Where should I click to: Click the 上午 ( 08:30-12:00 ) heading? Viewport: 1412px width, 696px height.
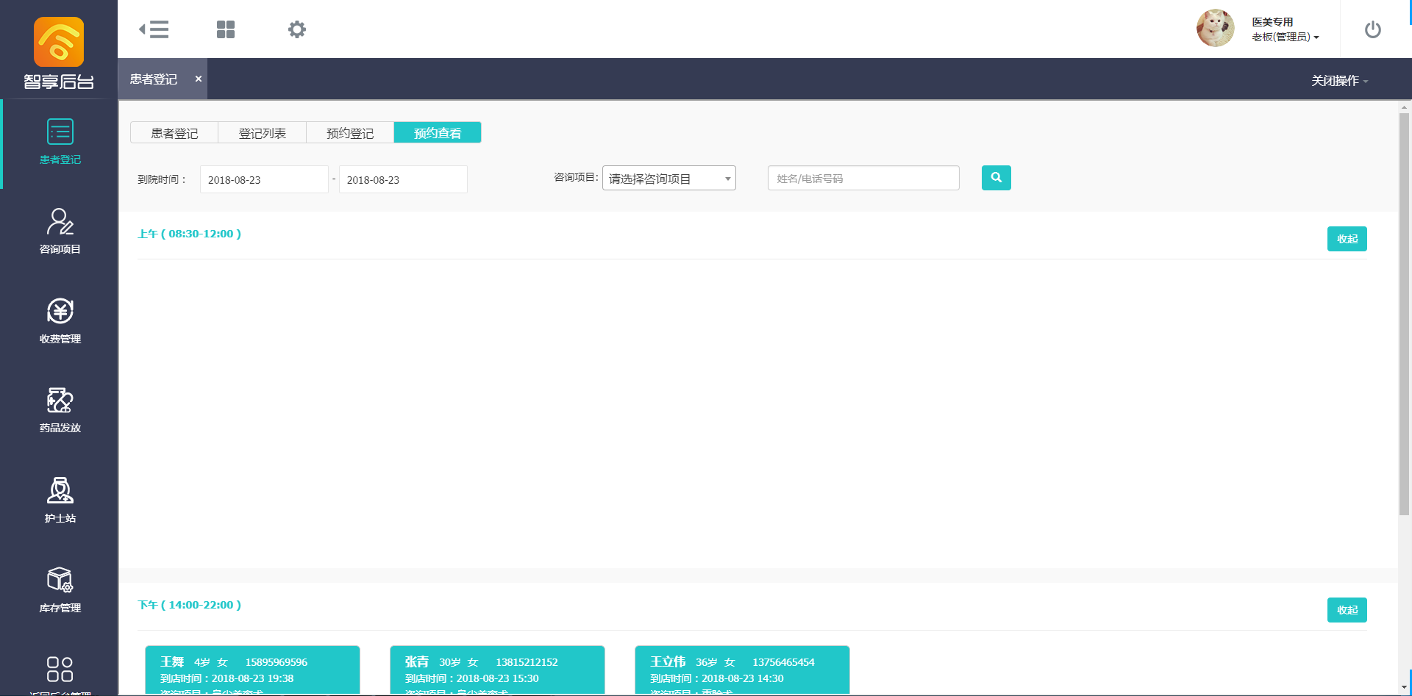point(189,234)
